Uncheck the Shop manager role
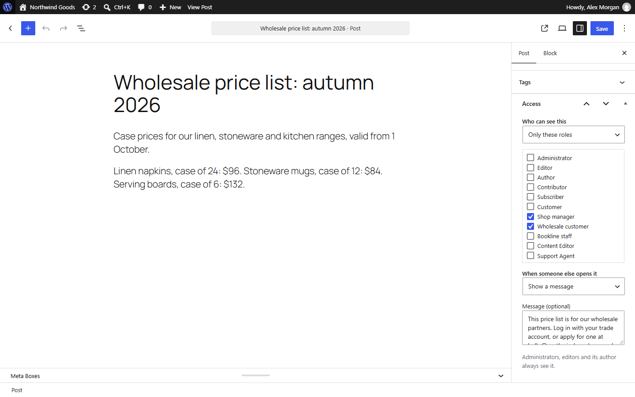635x397 pixels. 530,217
